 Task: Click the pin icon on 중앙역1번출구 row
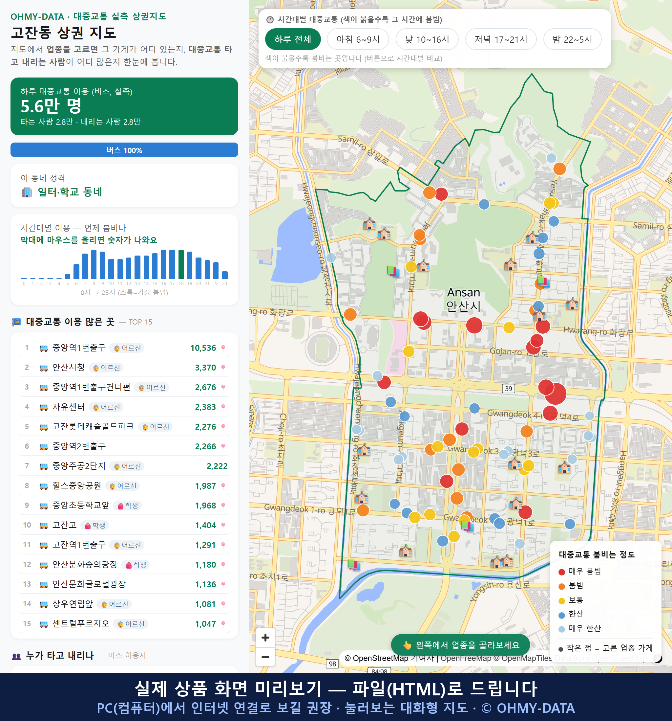click(223, 348)
